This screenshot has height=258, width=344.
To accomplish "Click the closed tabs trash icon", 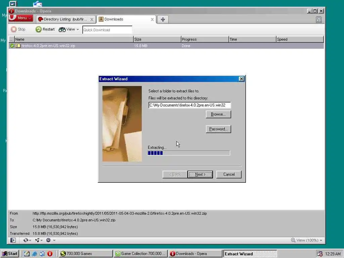I will [319, 20].
